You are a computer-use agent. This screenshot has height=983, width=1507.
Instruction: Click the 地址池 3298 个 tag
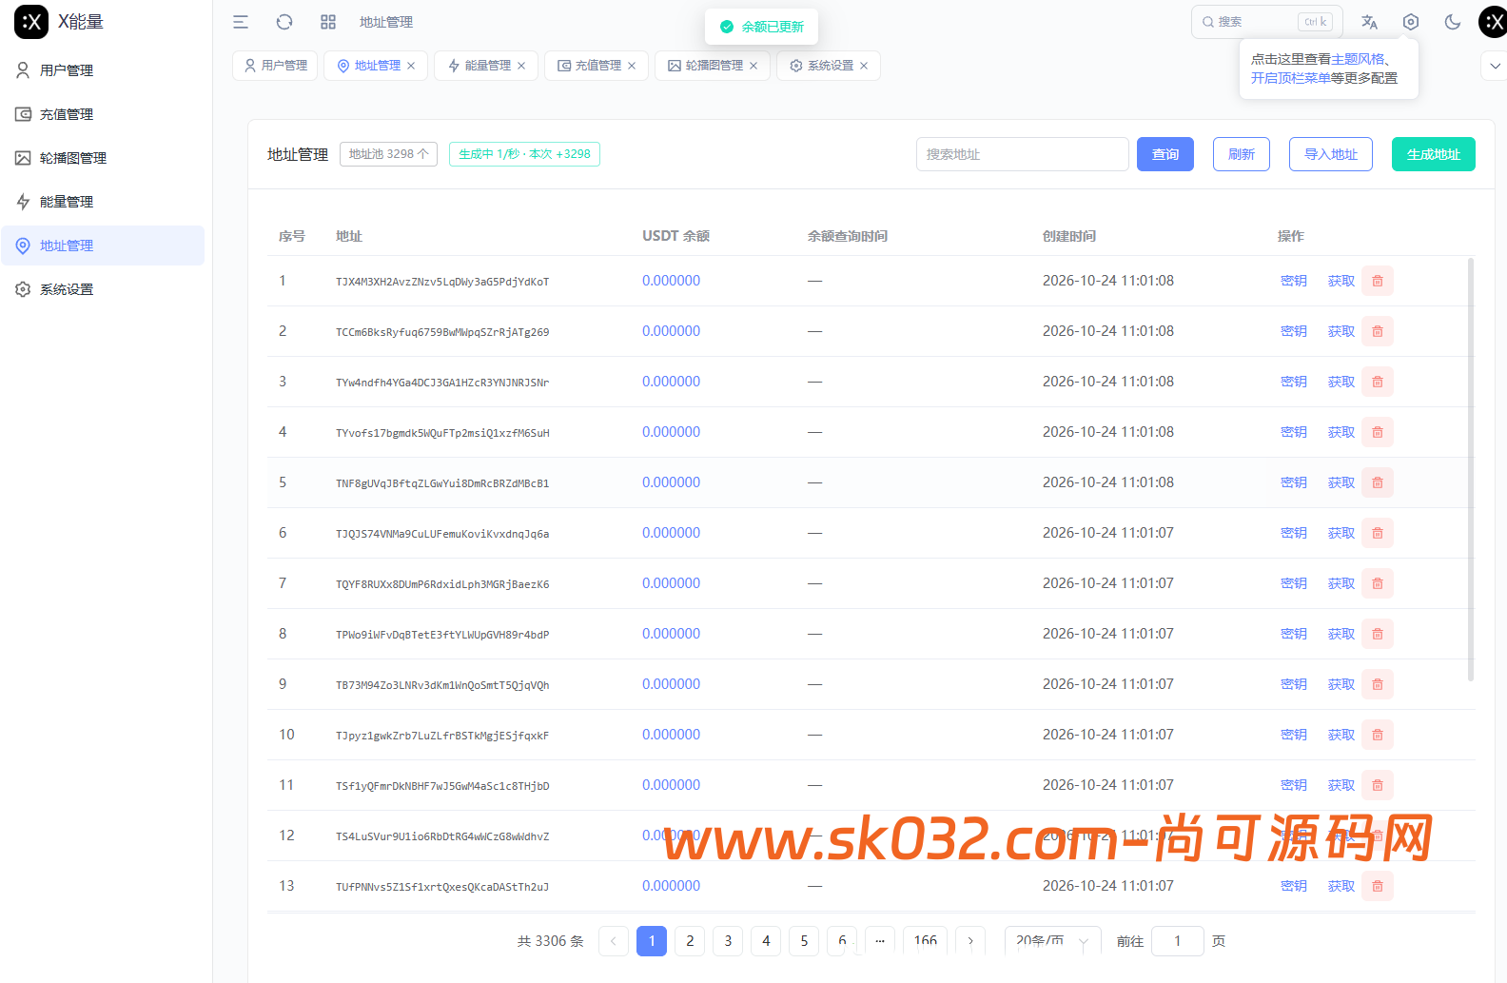[388, 154]
